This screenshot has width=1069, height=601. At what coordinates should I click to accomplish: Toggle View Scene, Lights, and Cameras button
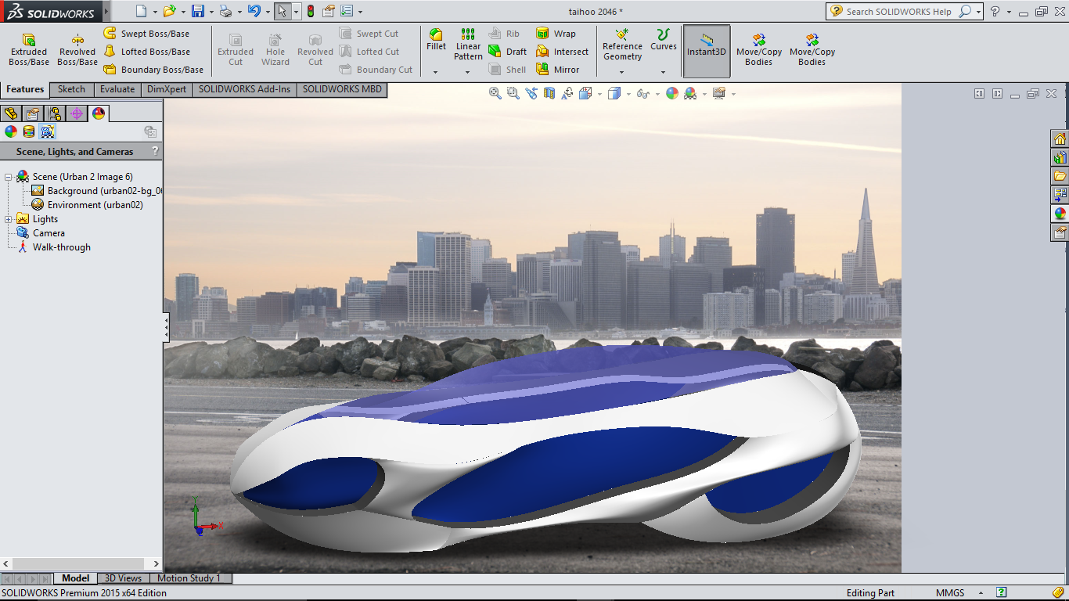48,131
